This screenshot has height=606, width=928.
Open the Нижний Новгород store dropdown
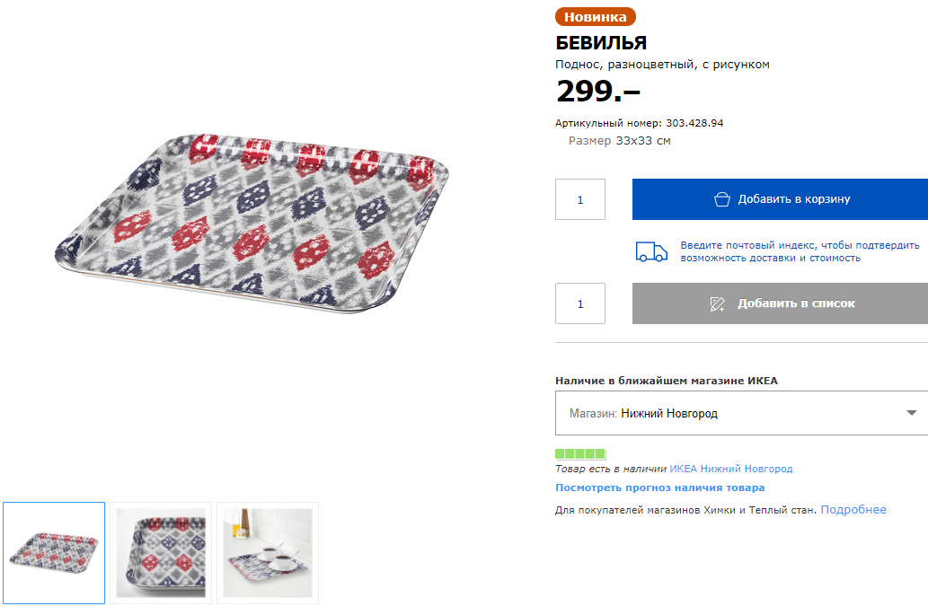[x=741, y=414]
